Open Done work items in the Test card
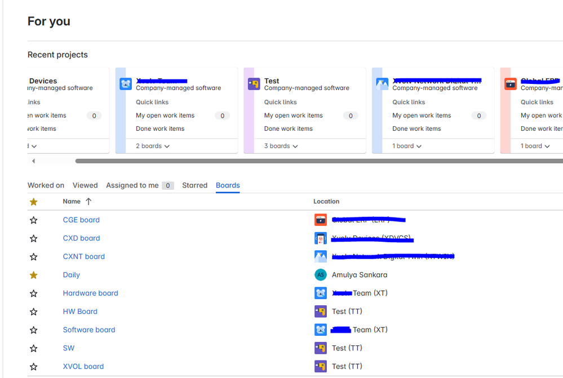 pos(289,128)
